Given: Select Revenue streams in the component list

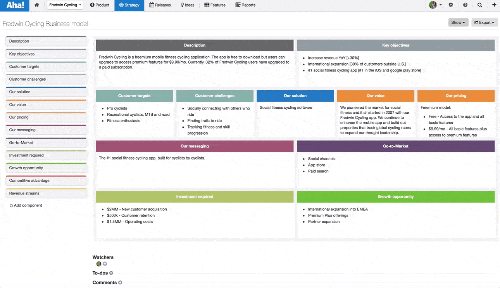Looking at the screenshot, I should (46, 193).
